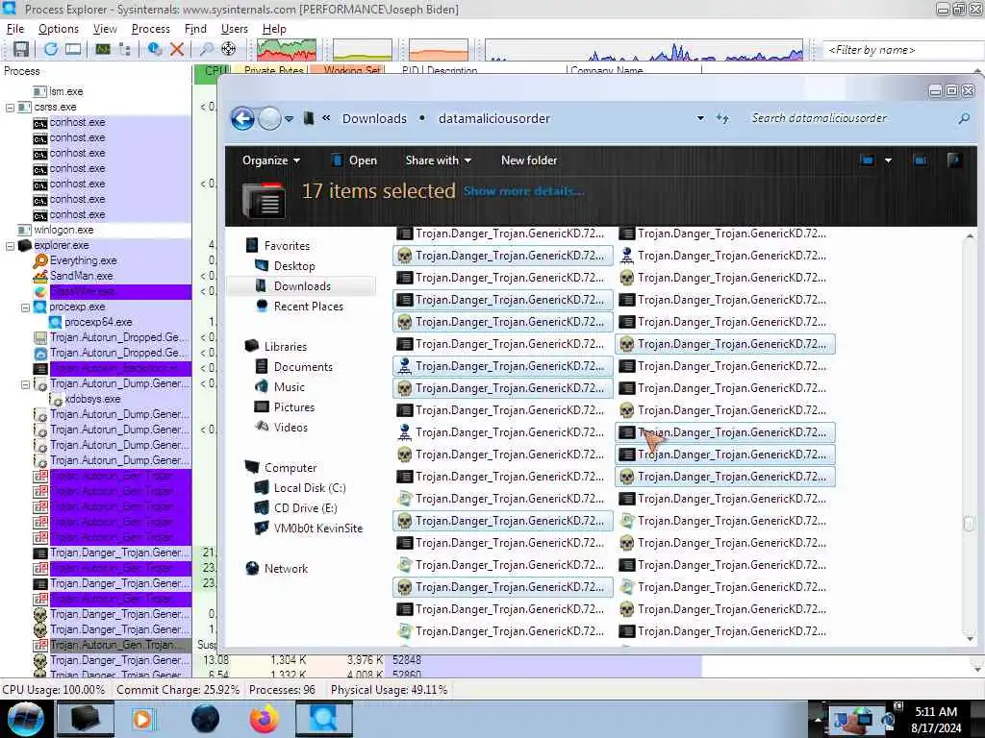
Task: Click the SandMan.exe process icon
Action: 40,276
